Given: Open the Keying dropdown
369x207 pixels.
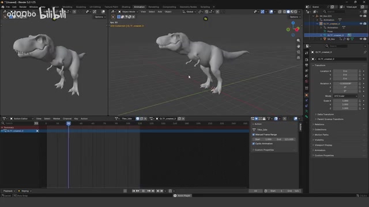Looking at the screenshot, I should pyautogui.click(x=25, y=191).
